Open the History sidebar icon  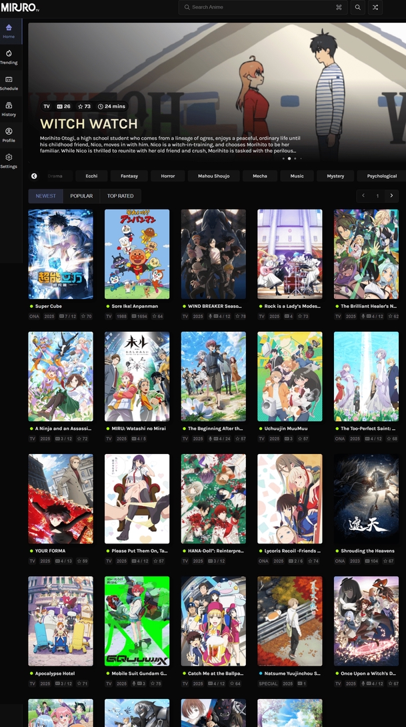tap(9, 105)
